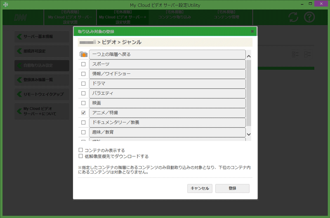Click the scroll down arrow of genre list
330x218 pixels.
[249, 134]
